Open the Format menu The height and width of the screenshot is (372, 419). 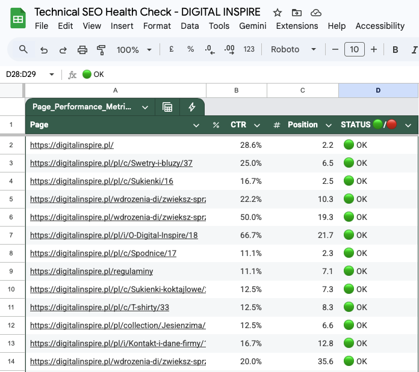click(x=157, y=26)
